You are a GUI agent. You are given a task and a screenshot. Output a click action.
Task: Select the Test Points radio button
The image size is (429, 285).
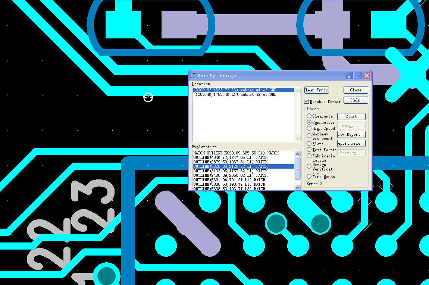click(309, 150)
